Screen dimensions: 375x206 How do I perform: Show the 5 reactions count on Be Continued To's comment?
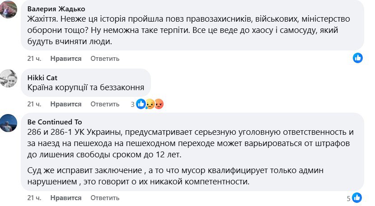click(348, 198)
